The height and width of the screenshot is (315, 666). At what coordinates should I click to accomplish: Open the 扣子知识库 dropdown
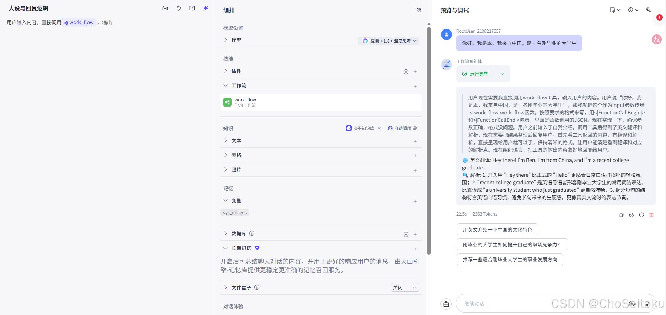pyautogui.click(x=363, y=128)
